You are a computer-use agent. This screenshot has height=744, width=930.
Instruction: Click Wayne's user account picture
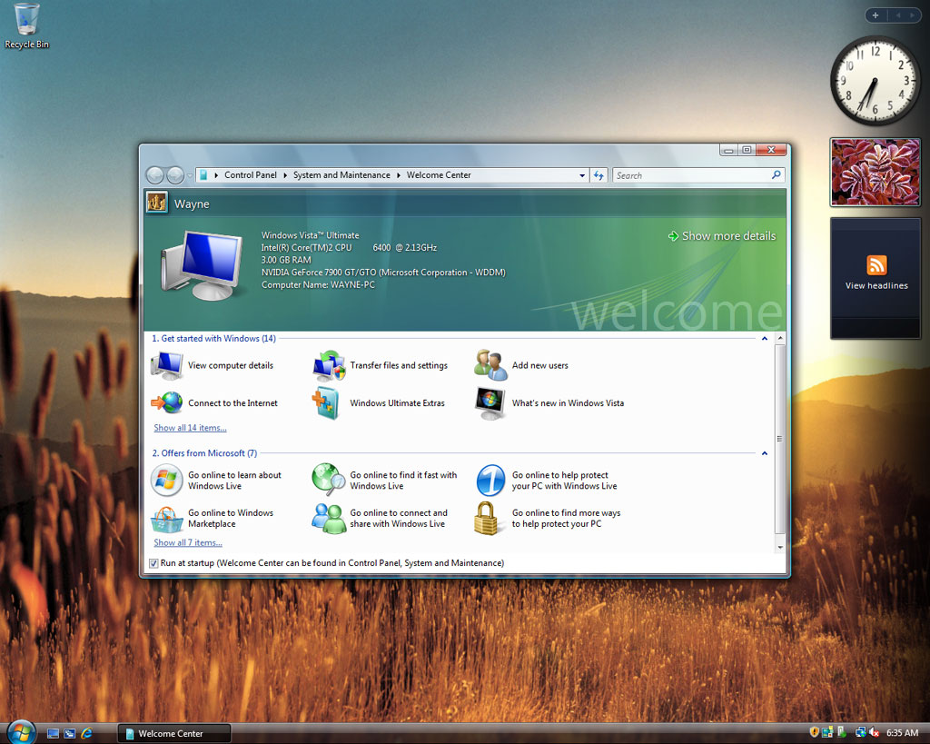(157, 203)
